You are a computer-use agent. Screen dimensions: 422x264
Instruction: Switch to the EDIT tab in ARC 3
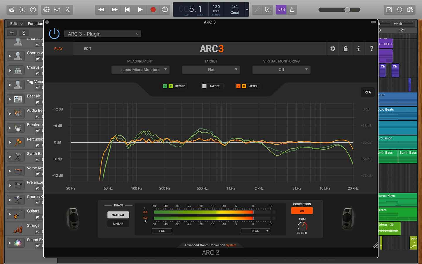click(x=88, y=49)
